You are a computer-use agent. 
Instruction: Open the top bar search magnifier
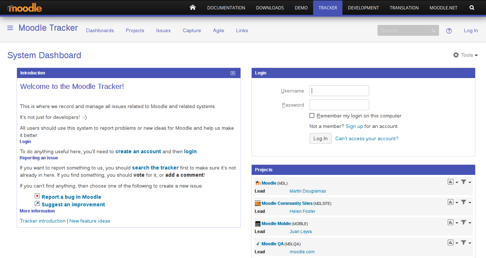(x=472, y=8)
